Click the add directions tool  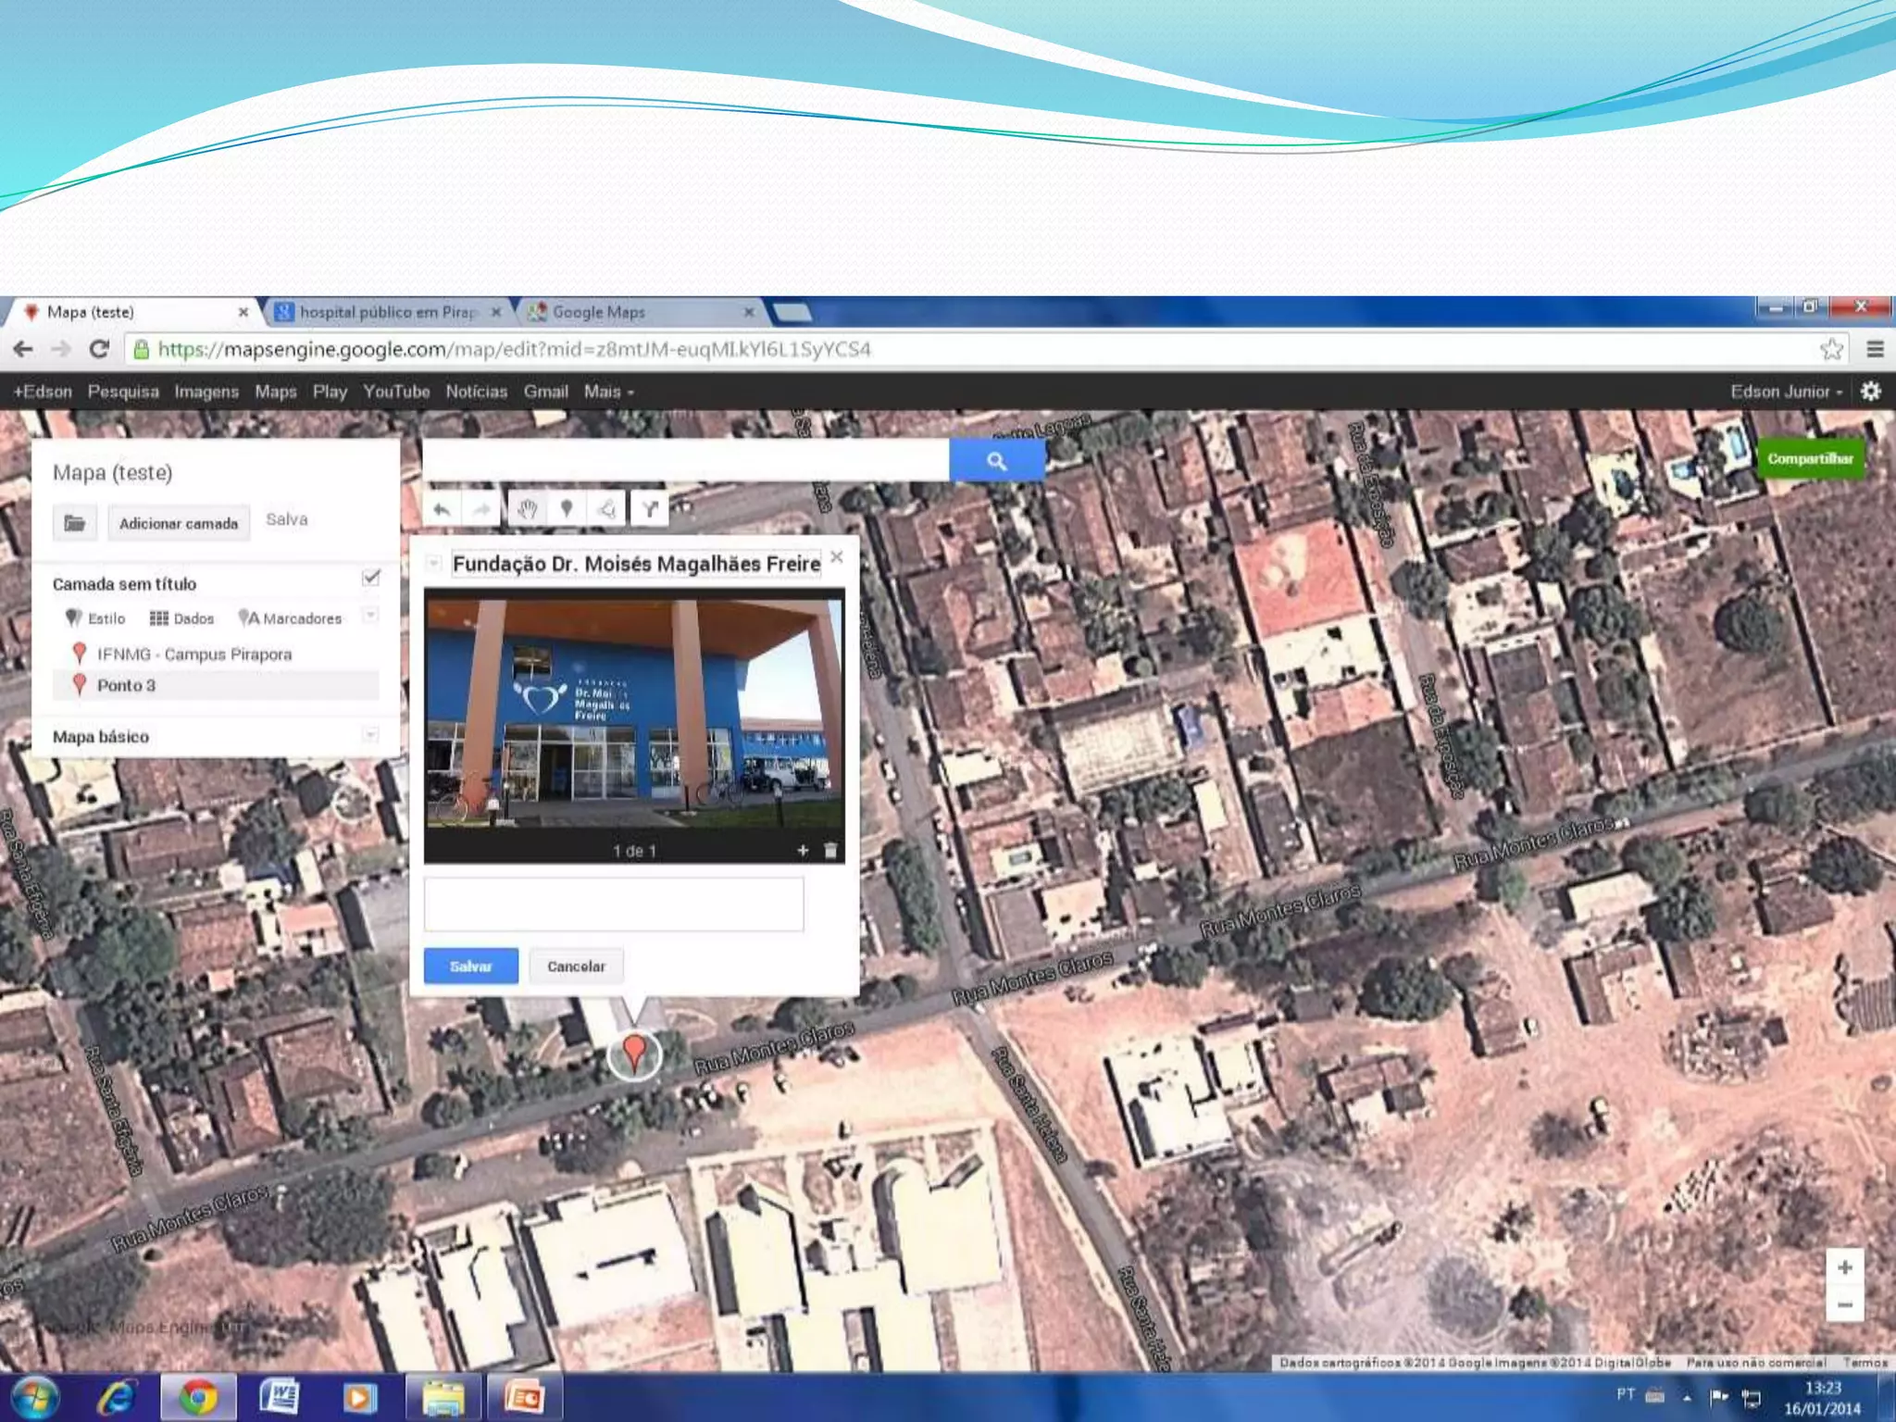point(650,509)
